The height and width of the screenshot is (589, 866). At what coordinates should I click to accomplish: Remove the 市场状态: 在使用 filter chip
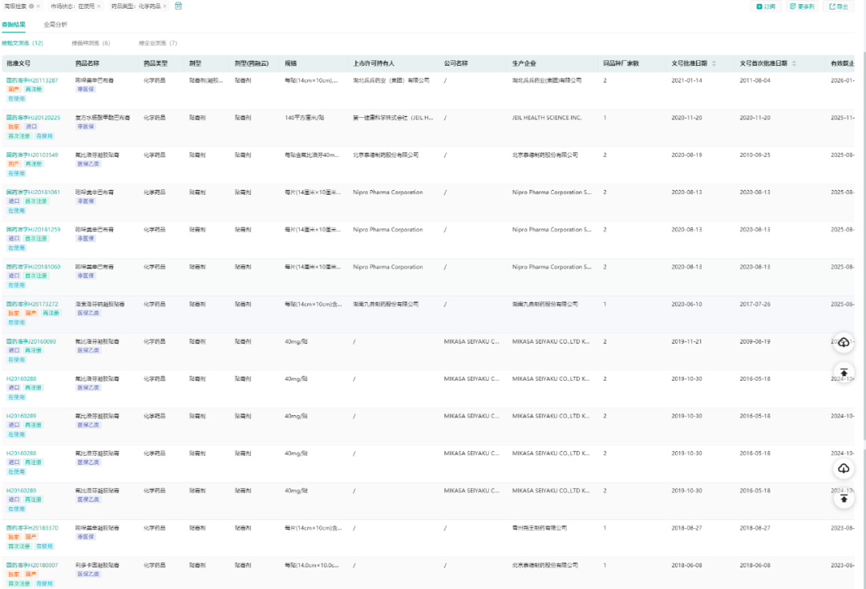(99, 6)
